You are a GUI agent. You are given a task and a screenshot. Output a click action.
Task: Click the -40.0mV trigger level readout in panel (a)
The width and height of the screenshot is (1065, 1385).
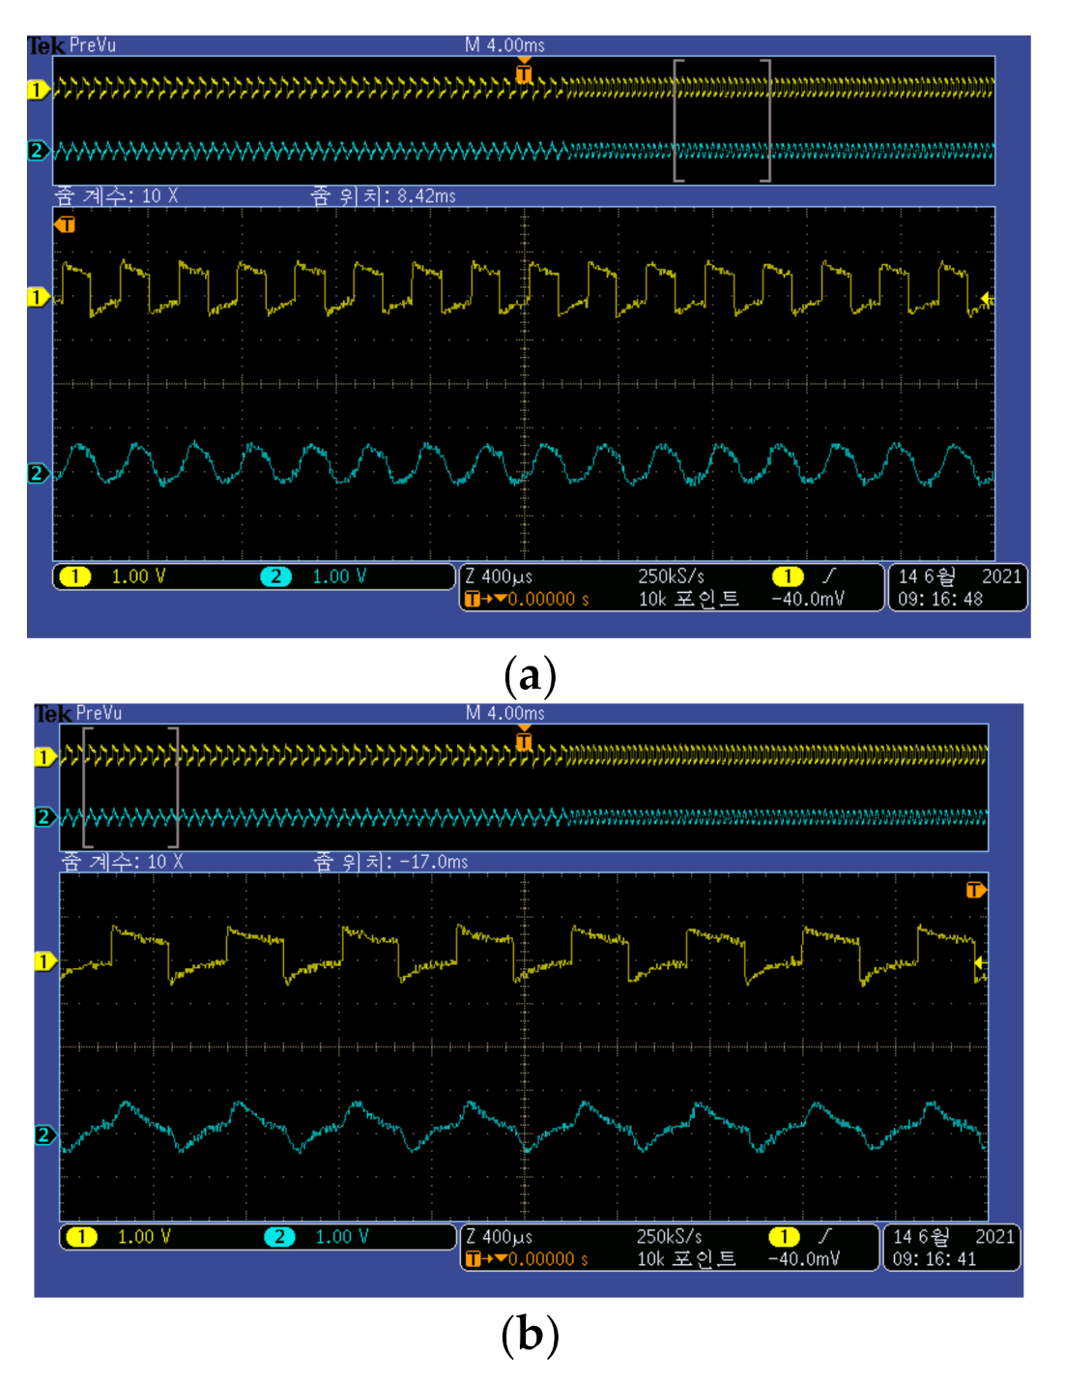808,600
